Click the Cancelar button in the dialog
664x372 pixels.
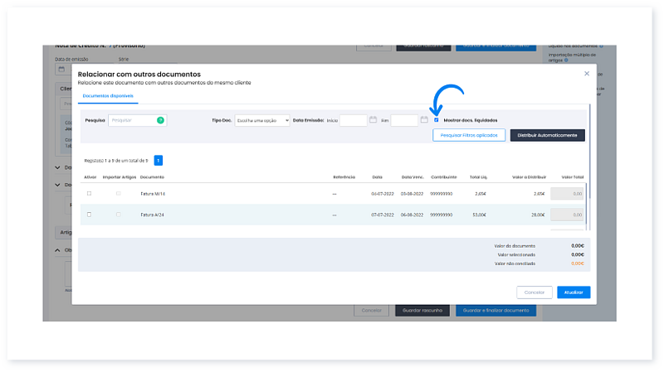[534, 292]
